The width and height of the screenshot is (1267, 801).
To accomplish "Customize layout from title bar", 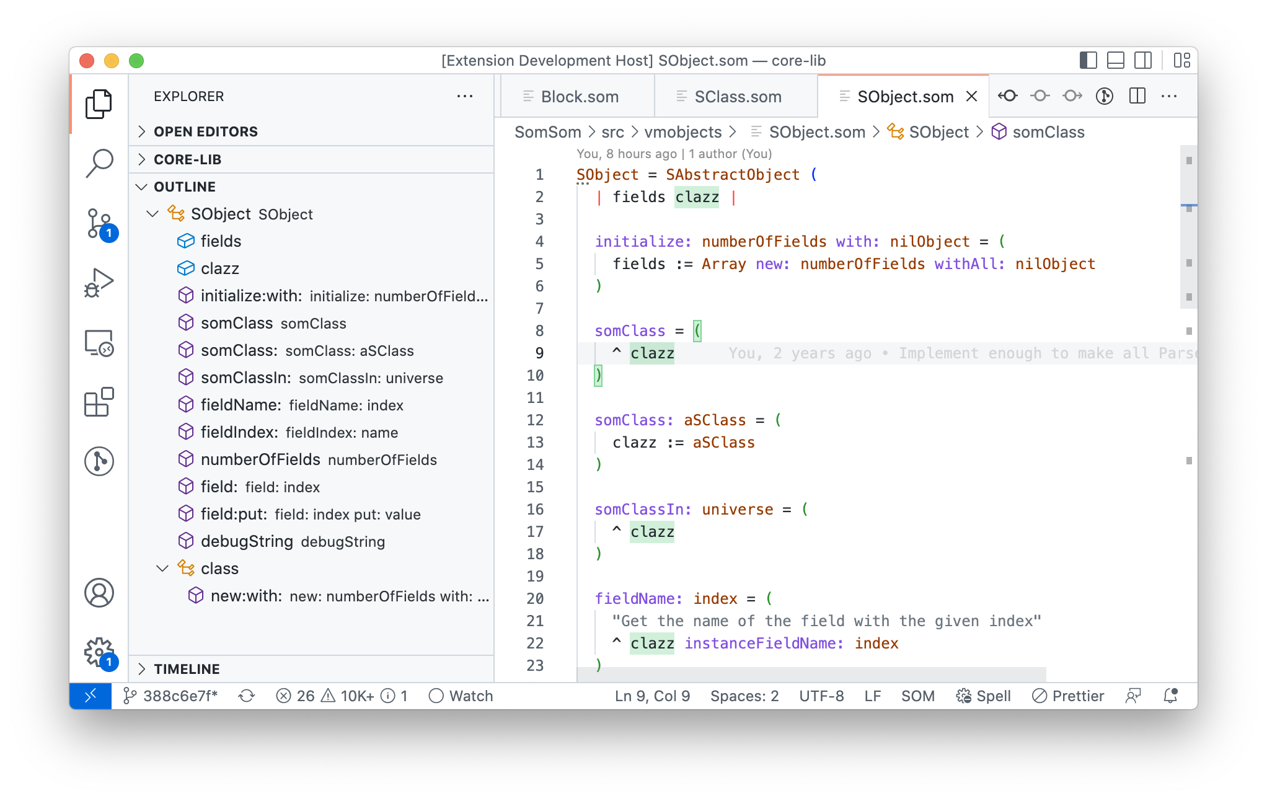I will point(1181,60).
